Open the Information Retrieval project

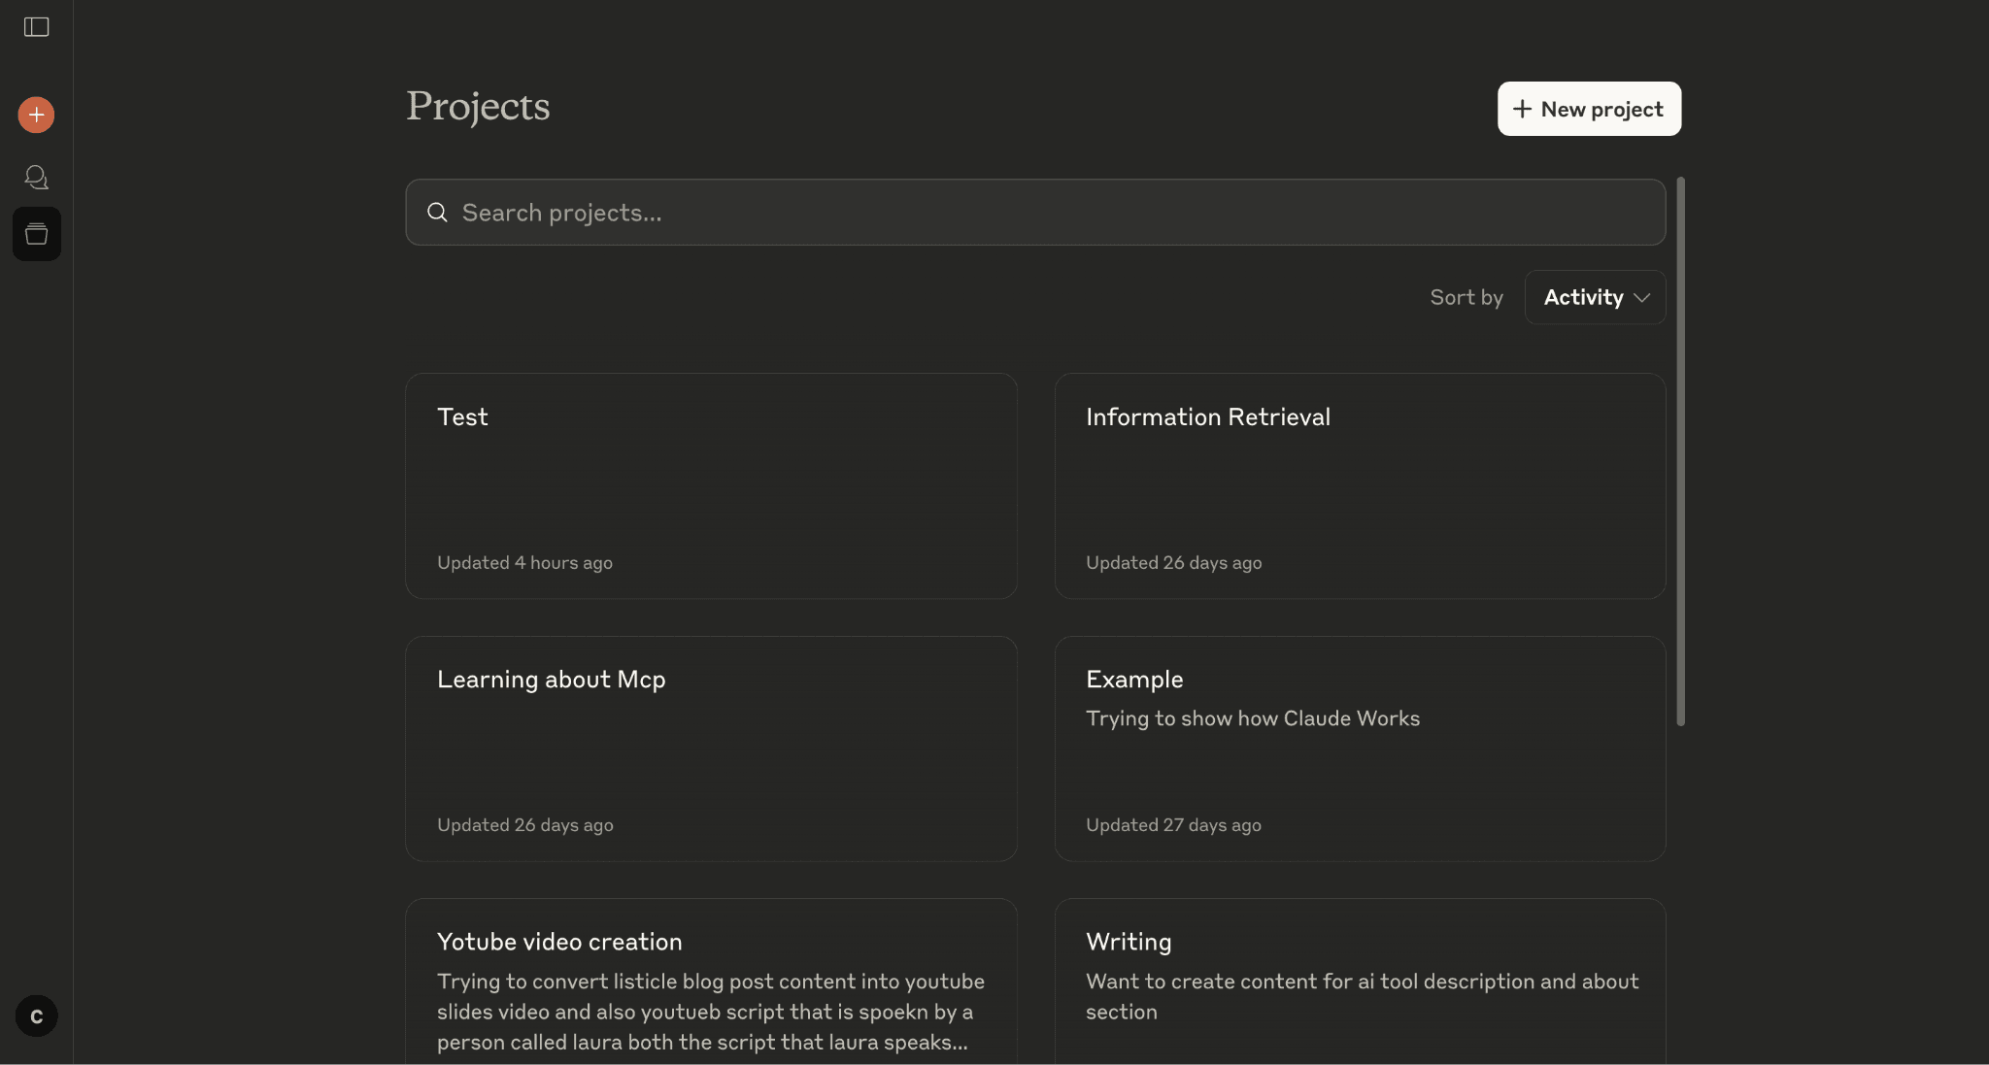[1359, 485]
